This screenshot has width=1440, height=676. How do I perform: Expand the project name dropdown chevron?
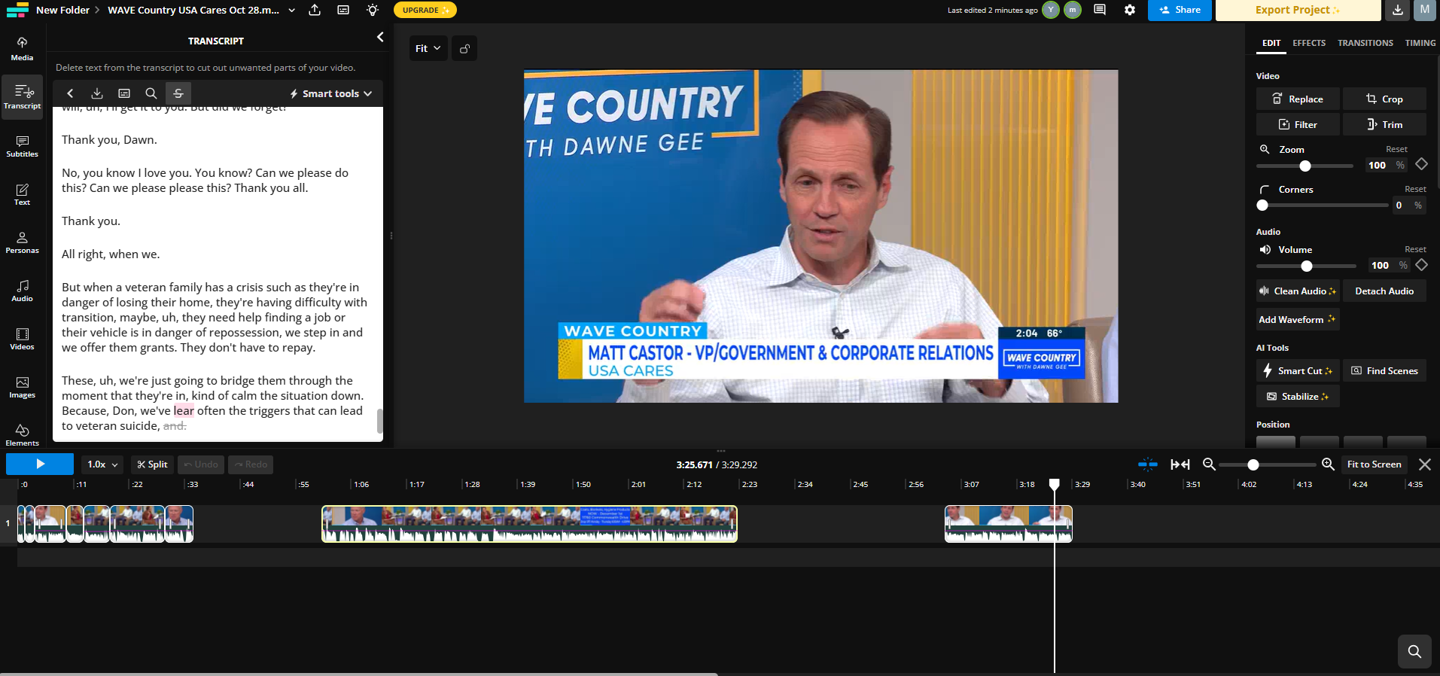coord(292,11)
